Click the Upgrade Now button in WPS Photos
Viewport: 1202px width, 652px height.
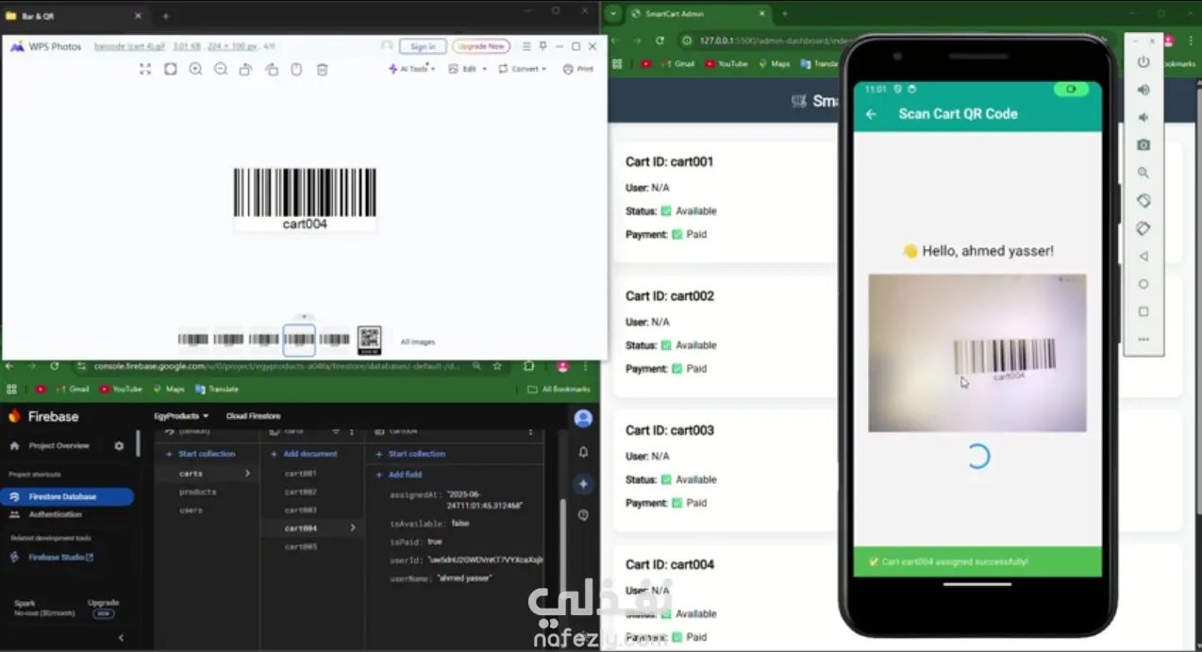tap(481, 46)
